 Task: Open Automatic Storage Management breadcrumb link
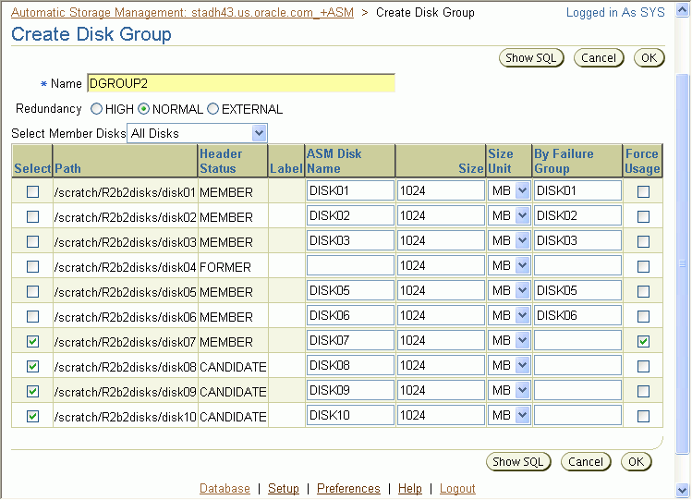pyautogui.click(x=182, y=12)
